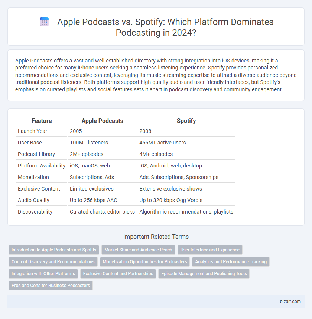Click the 2005 launch year cell
312x319 pixels.
102,131
